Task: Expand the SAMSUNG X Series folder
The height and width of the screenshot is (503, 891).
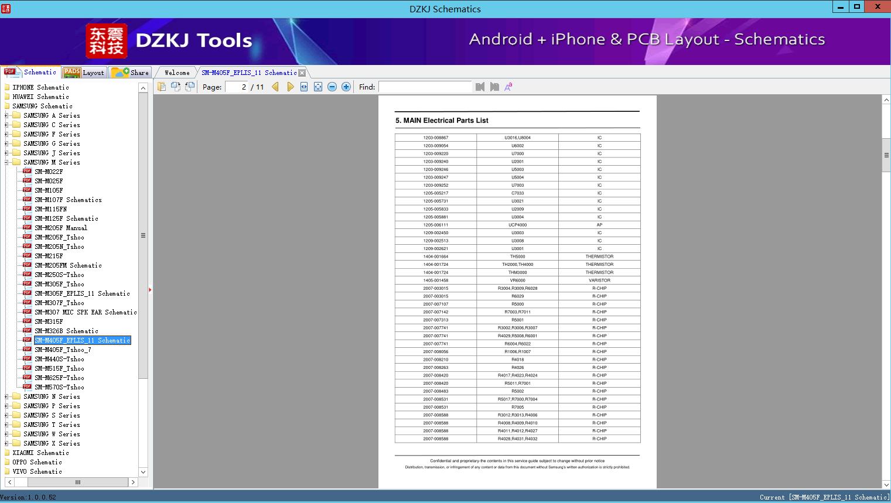Action: [6, 443]
